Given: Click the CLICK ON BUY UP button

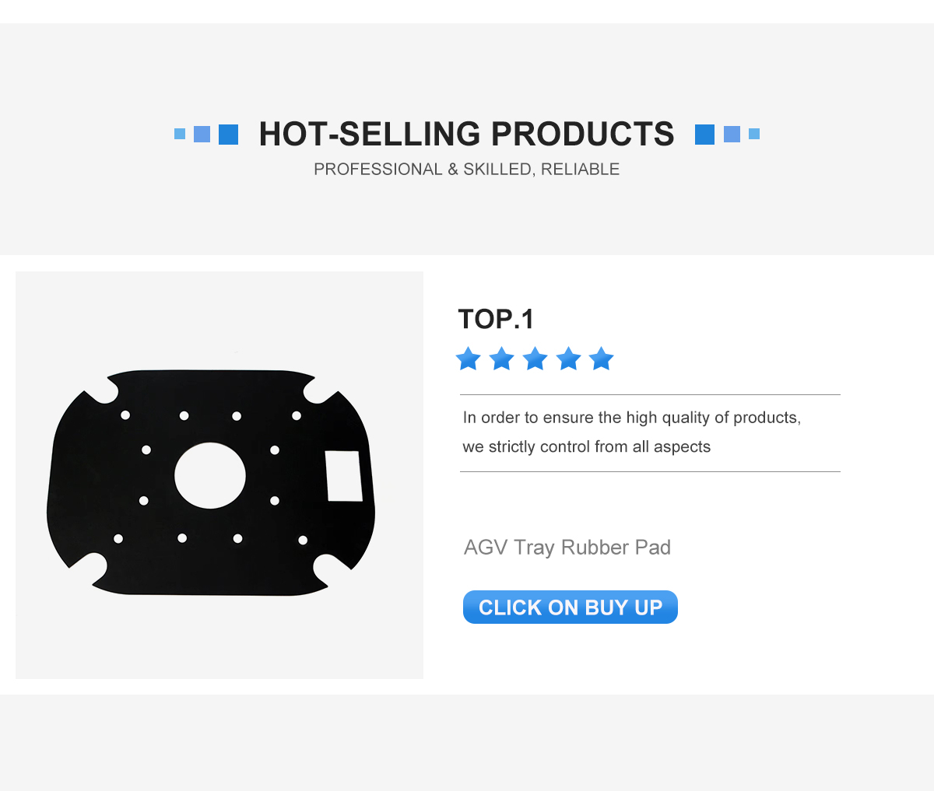Looking at the screenshot, I should pos(571,607).
